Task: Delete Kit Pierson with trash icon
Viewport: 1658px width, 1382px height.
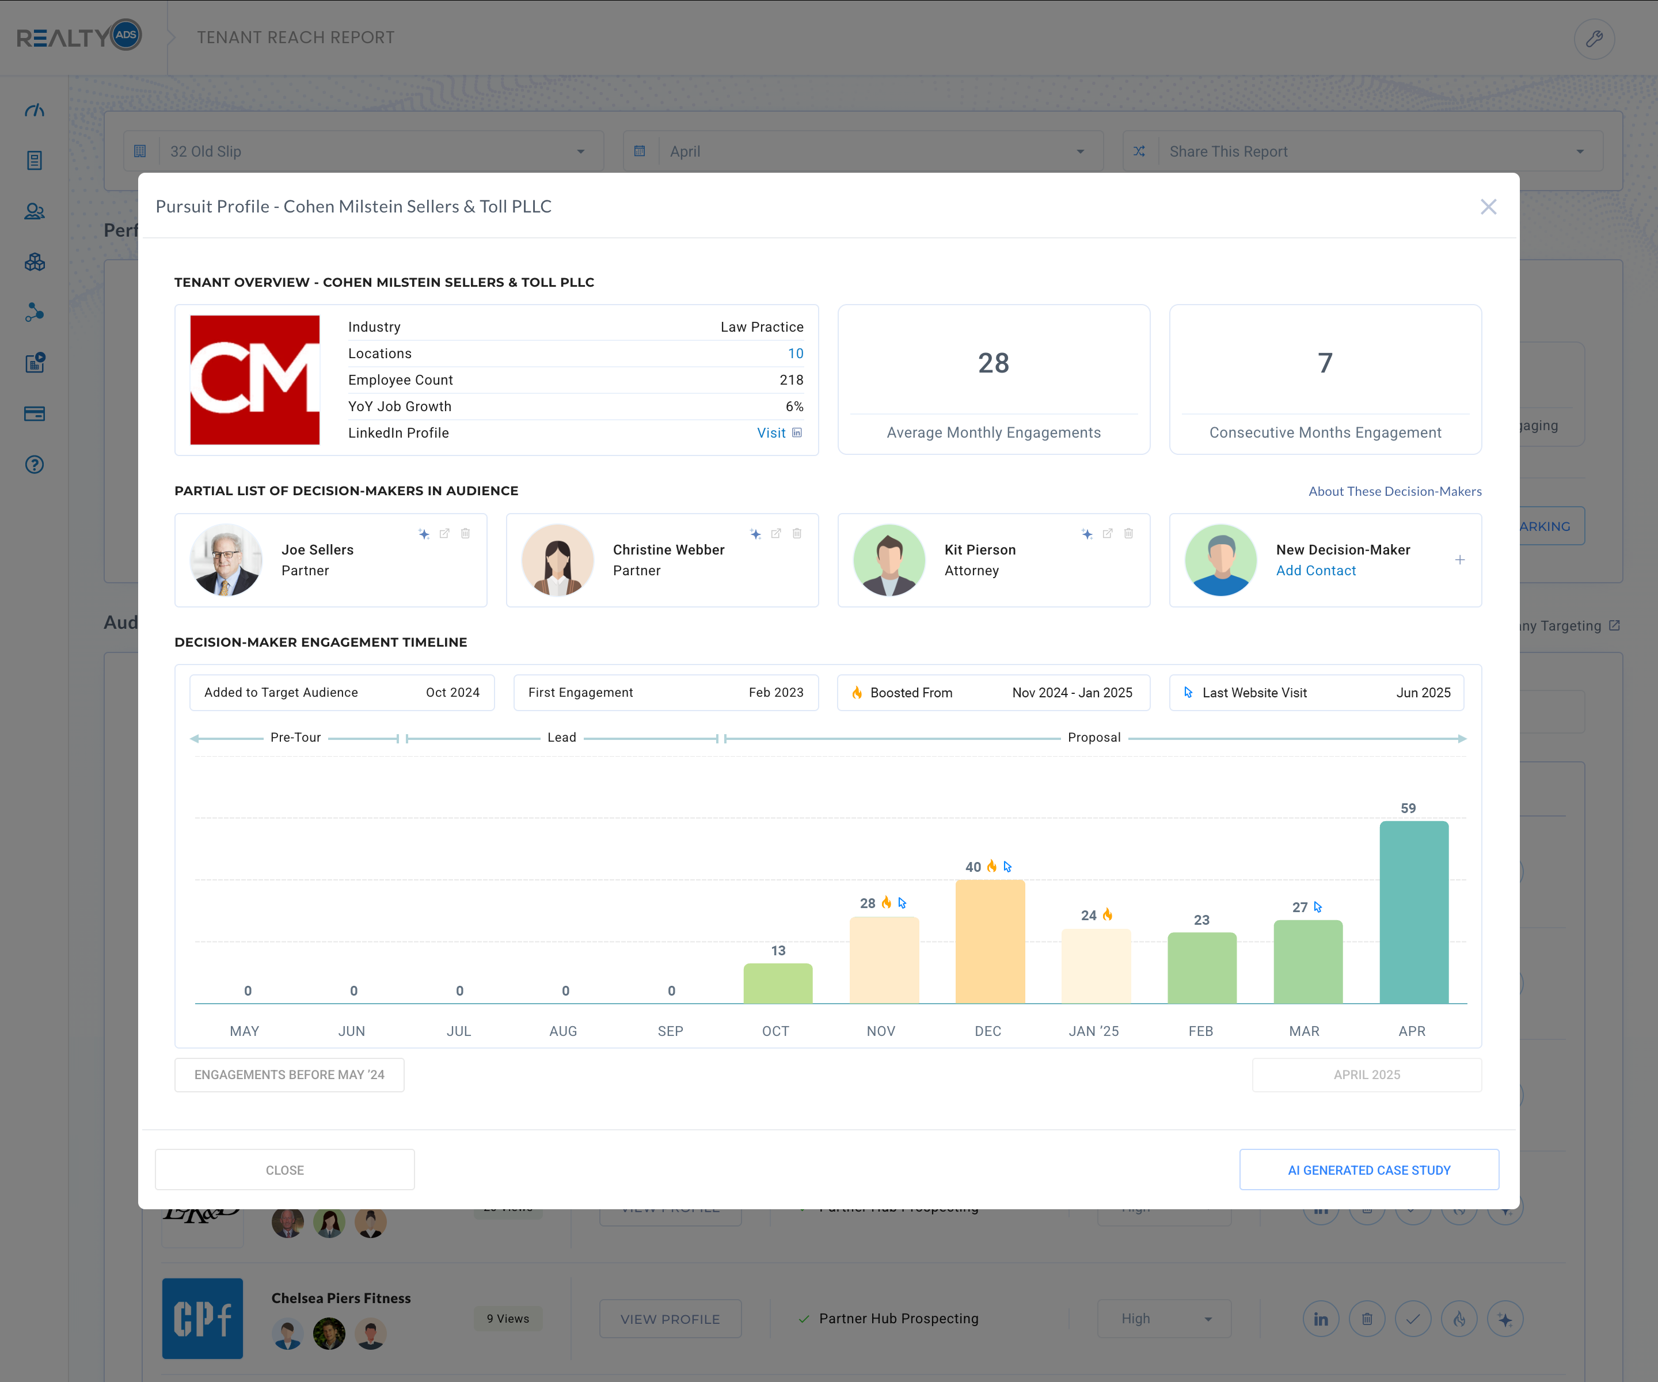Action: (1129, 534)
